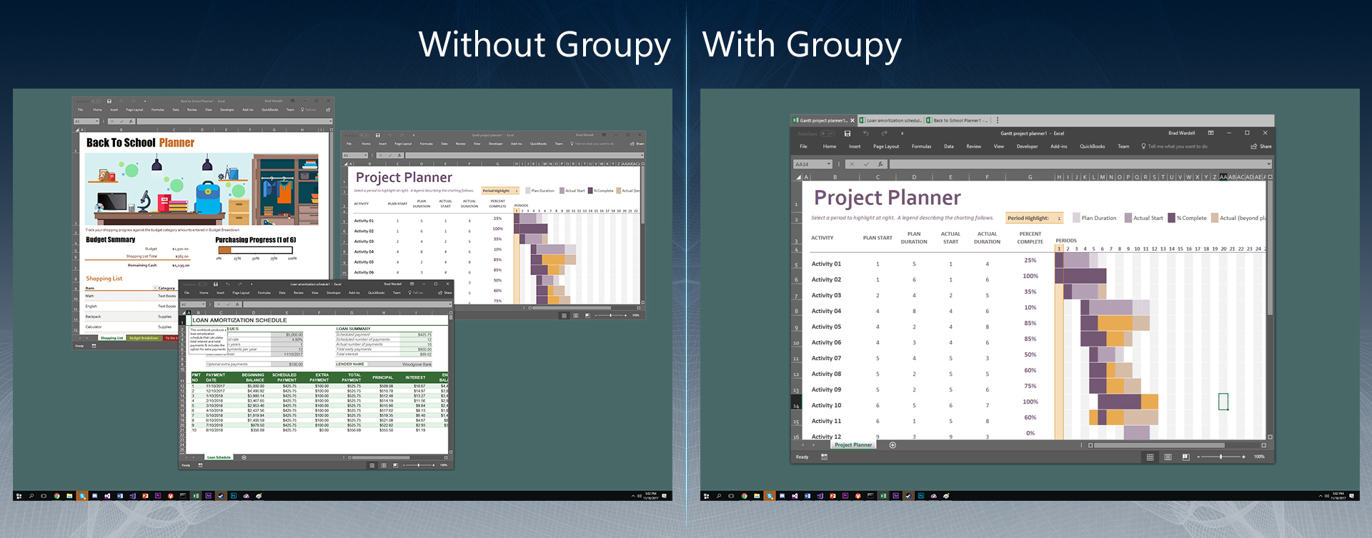Close the Gantt project planner Groupy tab
The height and width of the screenshot is (538, 1372).
point(852,121)
